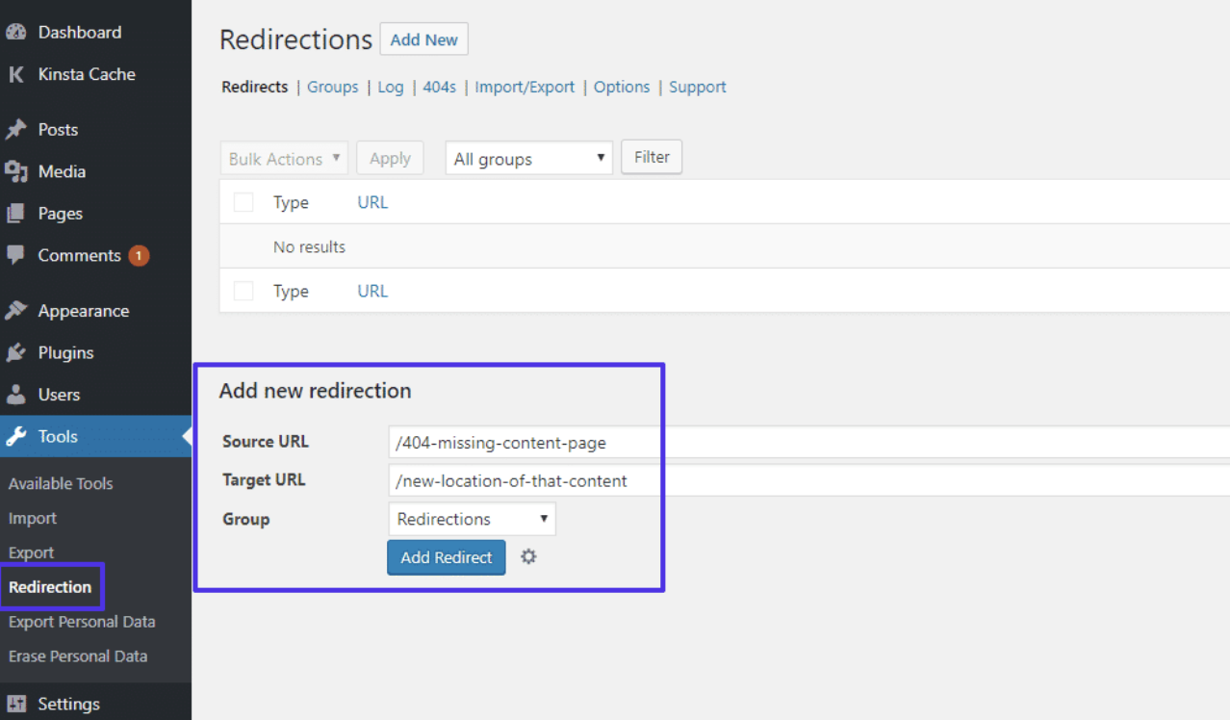Click the Tools wrench icon
The height and width of the screenshot is (720, 1230).
coord(15,436)
